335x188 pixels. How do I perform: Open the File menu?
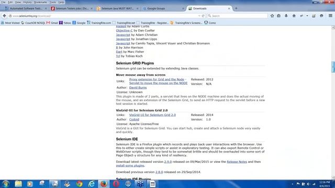(x=3, y=2)
